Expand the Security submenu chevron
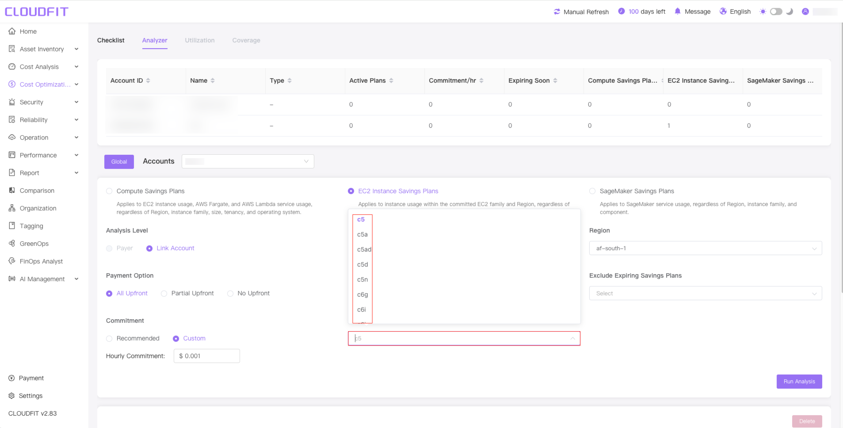 (x=76, y=102)
